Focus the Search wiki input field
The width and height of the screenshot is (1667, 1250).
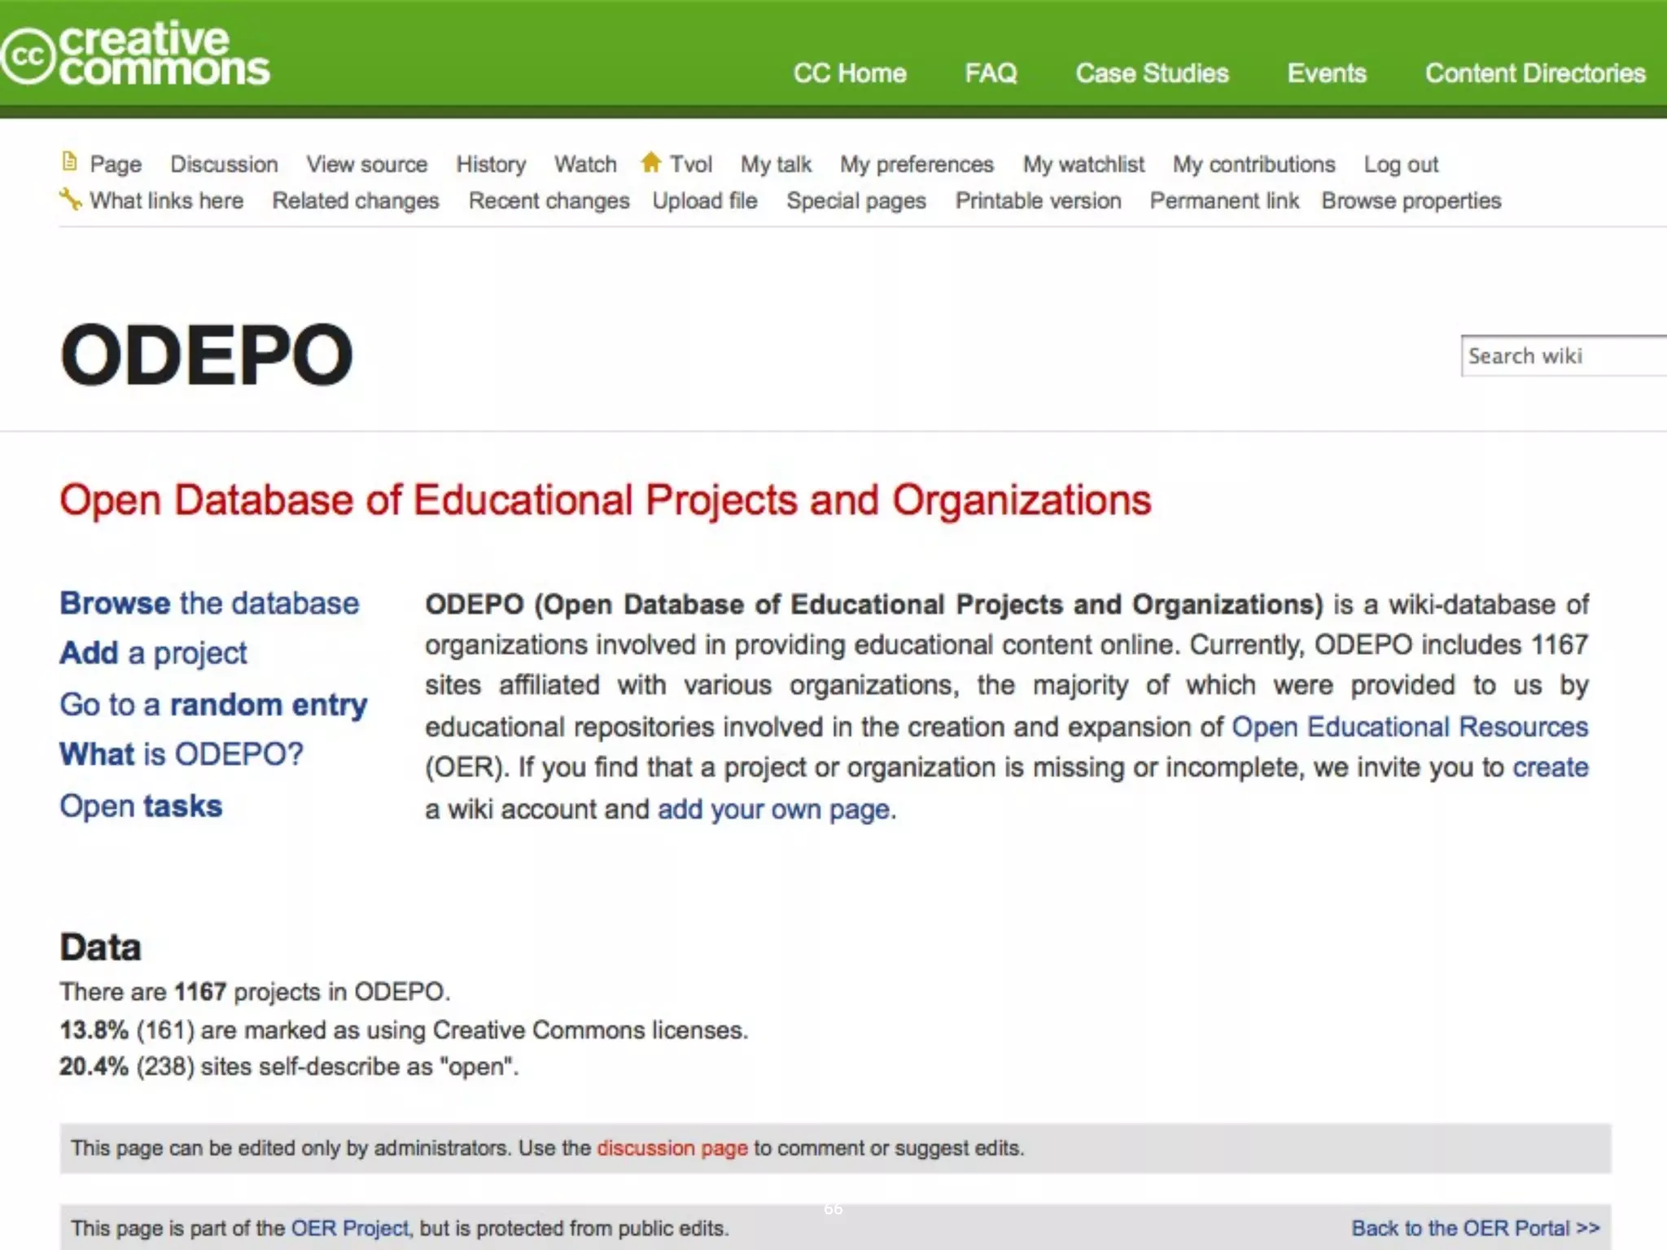point(1563,356)
